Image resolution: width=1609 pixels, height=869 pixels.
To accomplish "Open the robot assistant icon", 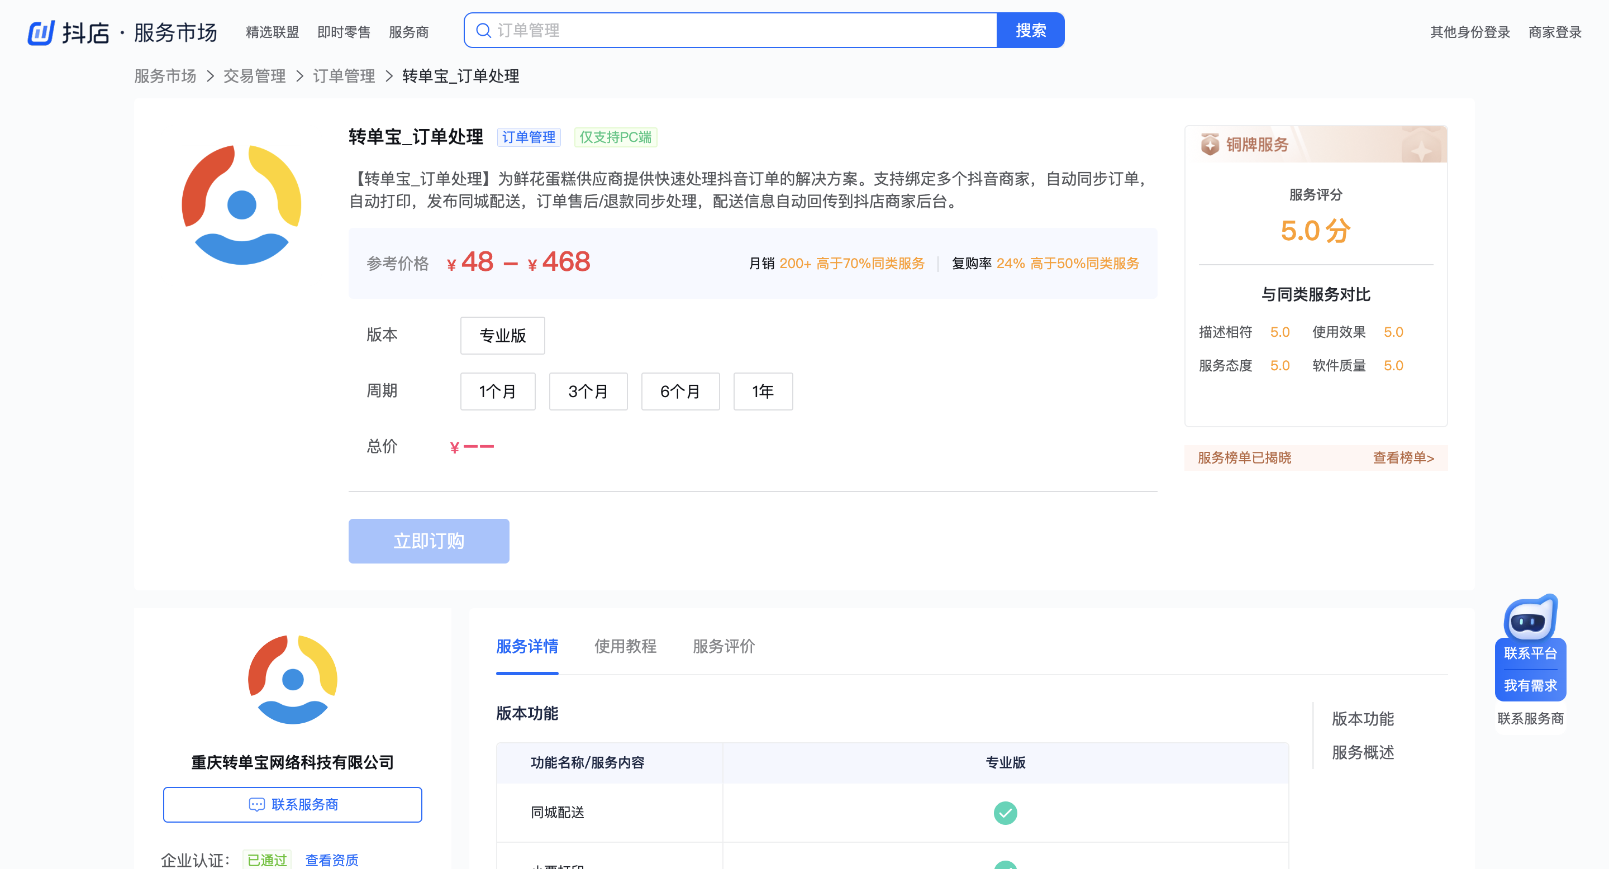I will [1530, 618].
